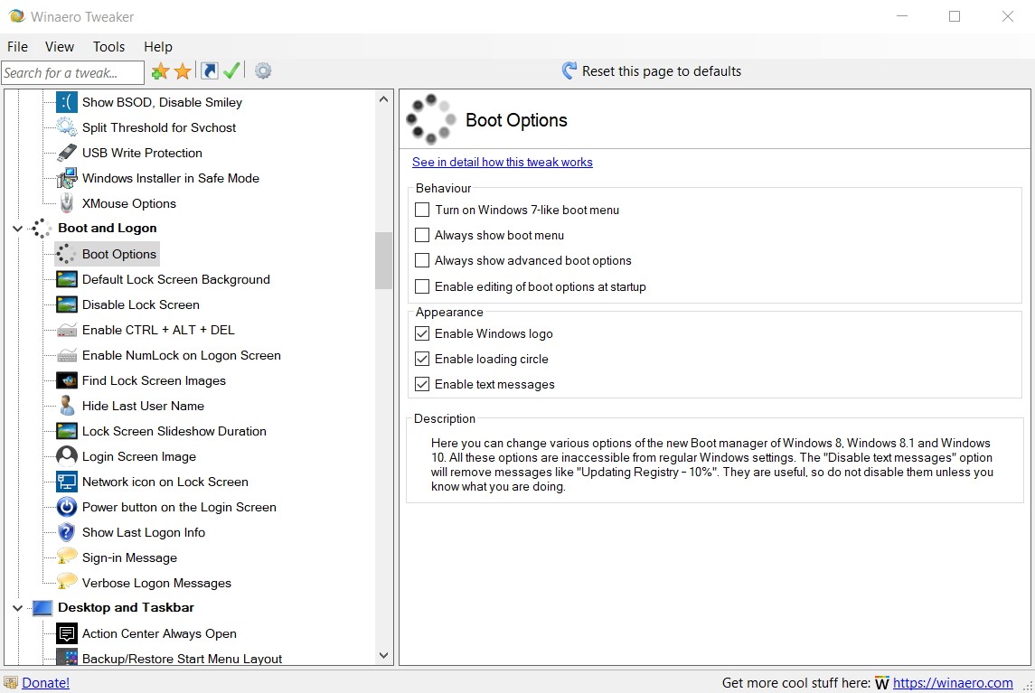Viewport: 1035px width, 693px height.
Task: Open the View menu
Action: [60, 47]
